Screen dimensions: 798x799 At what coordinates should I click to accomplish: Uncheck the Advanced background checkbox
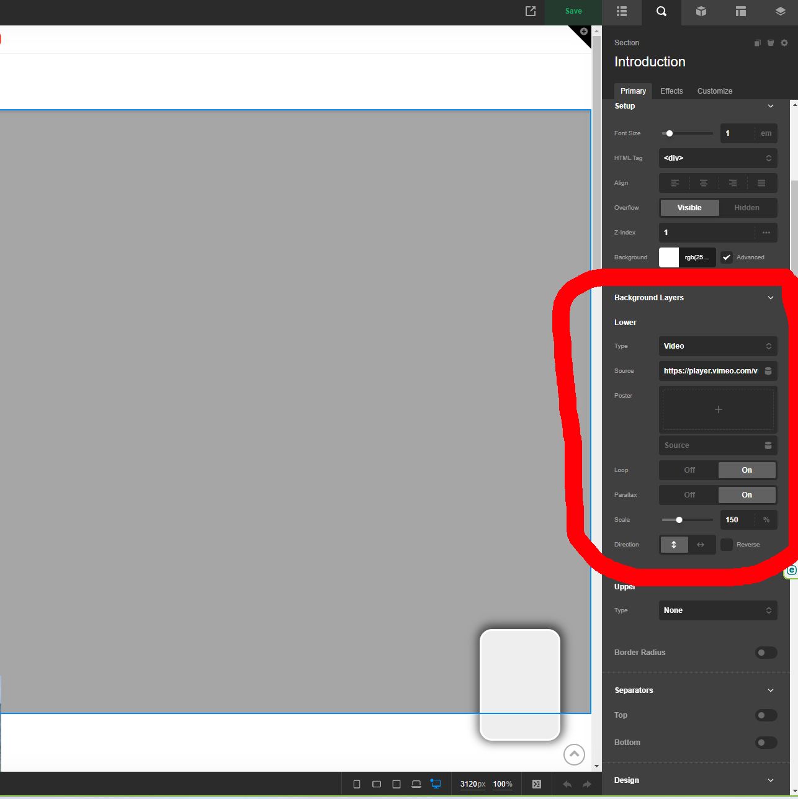click(727, 257)
